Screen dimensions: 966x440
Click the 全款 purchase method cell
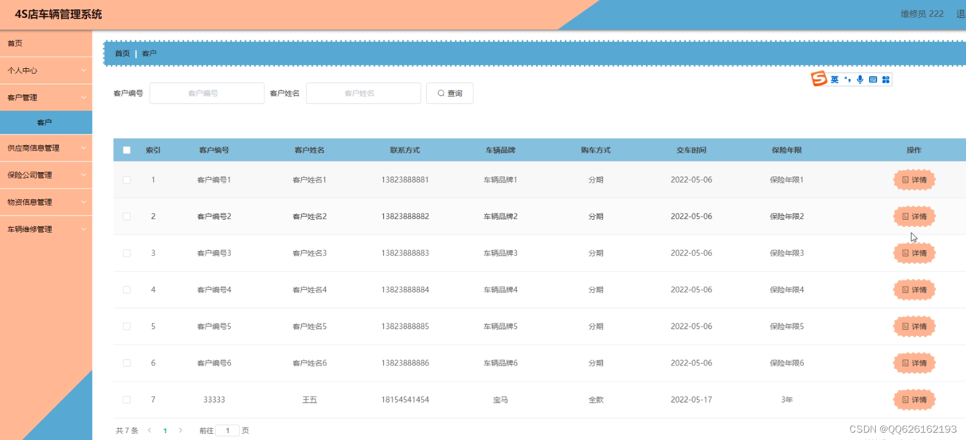click(x=596, y=399)
